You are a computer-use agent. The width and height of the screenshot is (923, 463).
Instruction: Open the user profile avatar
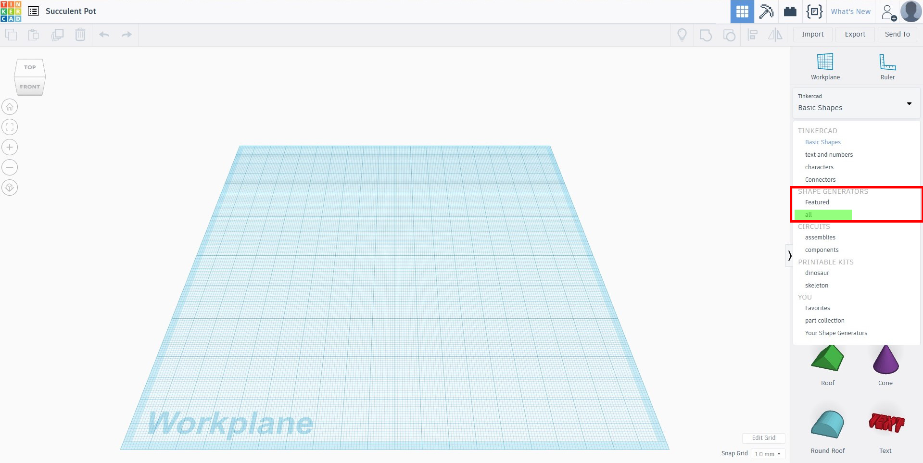click(910, 12)
